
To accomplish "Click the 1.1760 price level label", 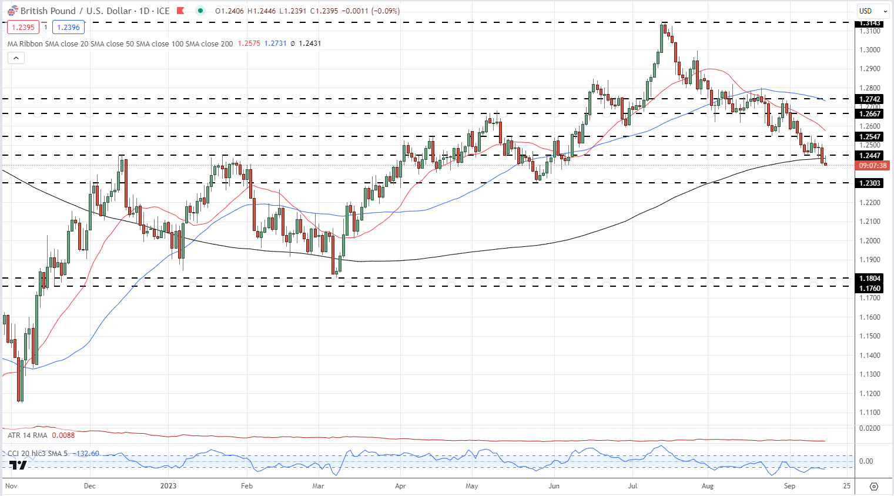I will click(x=870, y=288).
